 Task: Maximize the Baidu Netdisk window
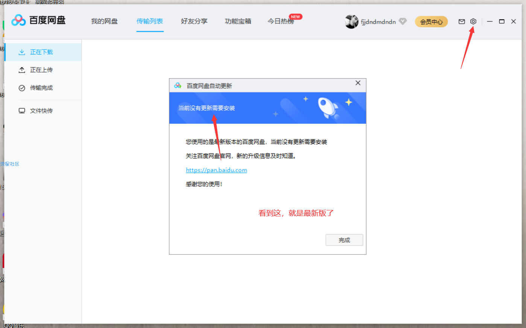(x=502, y=21)
